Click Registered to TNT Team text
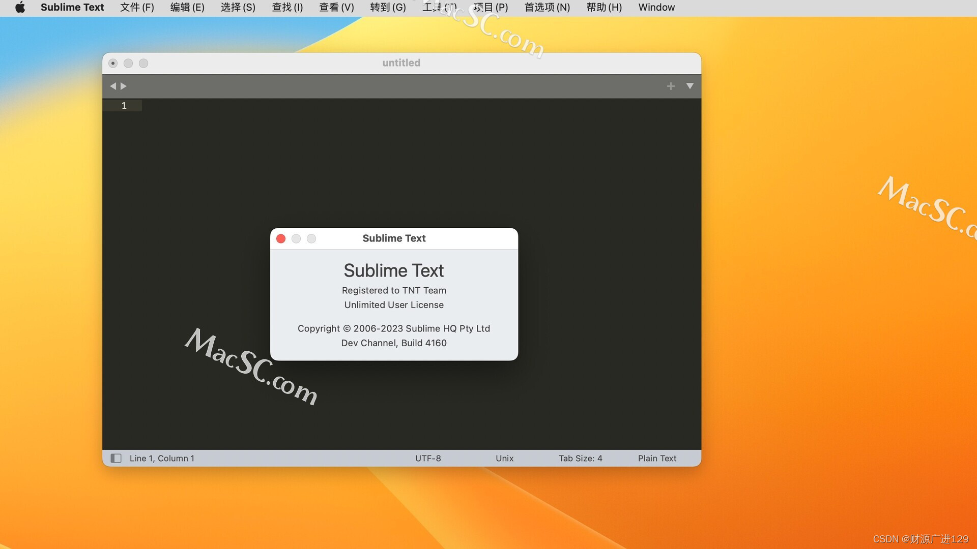This screenshot has height=549, width=977. [394, 290]
